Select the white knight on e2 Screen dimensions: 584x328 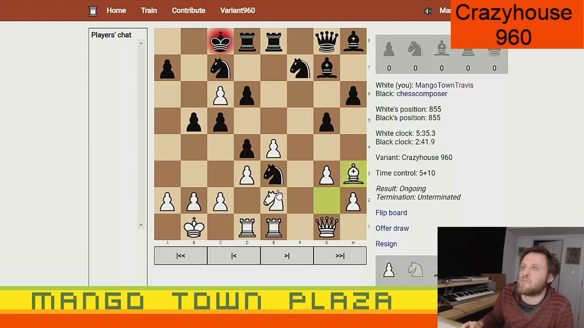pos(273,200)
